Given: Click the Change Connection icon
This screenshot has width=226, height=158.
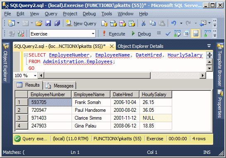Looking at the screenshot, I should coord(21,33).
